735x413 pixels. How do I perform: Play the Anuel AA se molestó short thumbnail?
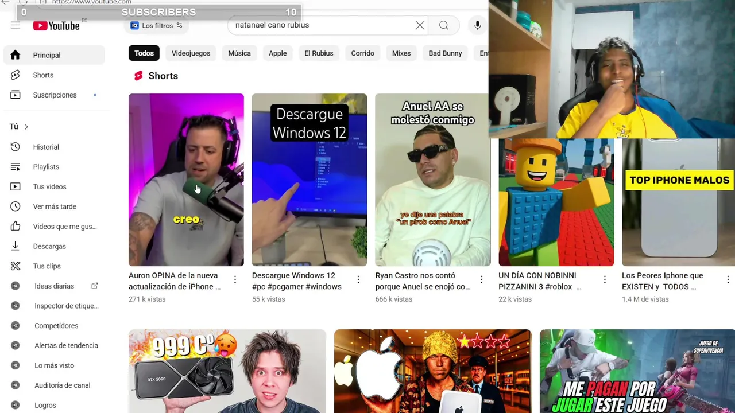433,180
